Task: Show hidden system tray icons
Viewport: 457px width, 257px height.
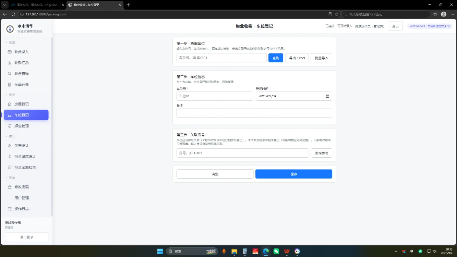Action: [396, 251]
